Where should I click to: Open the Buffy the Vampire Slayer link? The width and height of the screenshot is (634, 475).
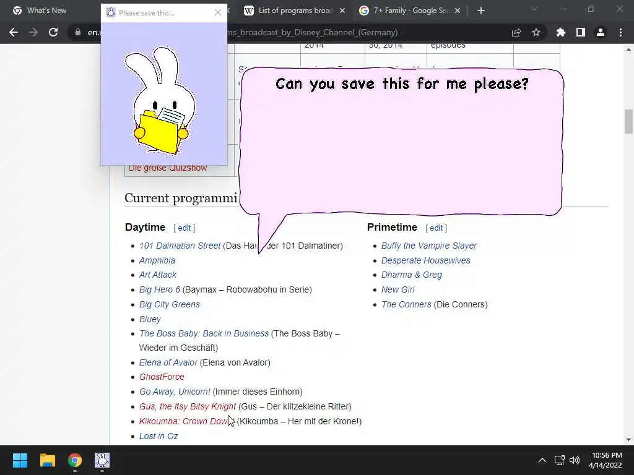tap(429, 246)
